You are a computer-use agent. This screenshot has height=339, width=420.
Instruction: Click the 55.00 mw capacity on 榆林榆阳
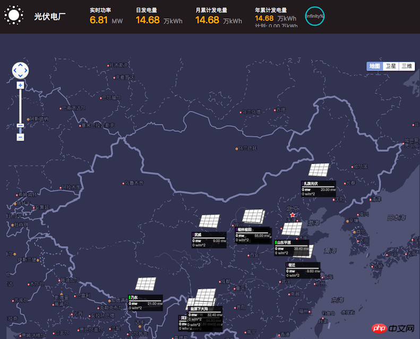click(262, 235)
